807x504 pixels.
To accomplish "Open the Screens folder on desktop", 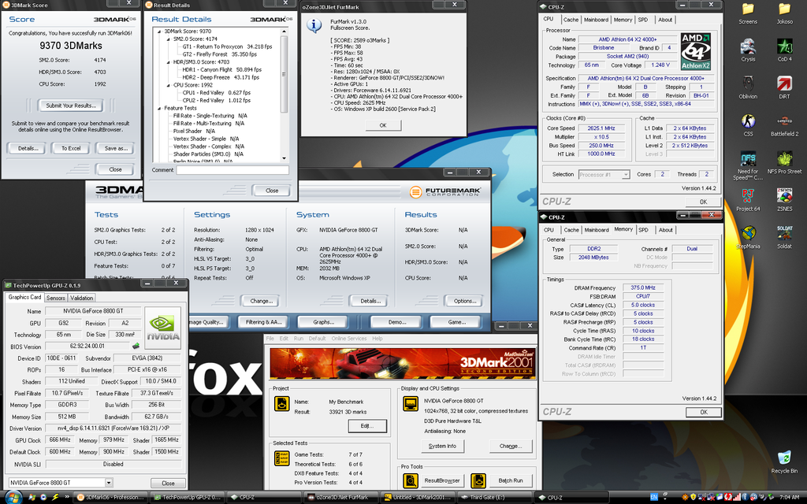I will coord(748,13).
